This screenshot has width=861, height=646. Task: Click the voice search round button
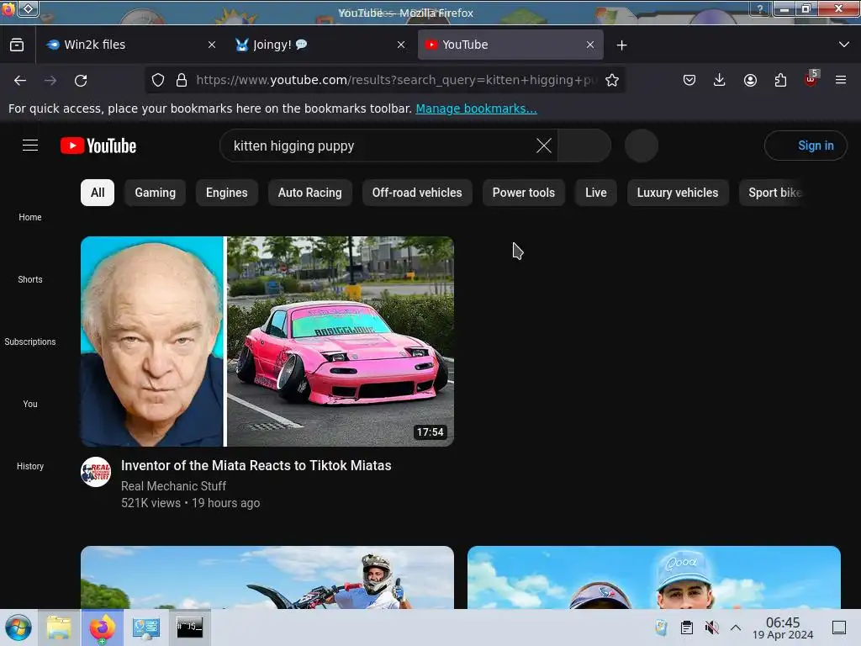tap(642, 146)
